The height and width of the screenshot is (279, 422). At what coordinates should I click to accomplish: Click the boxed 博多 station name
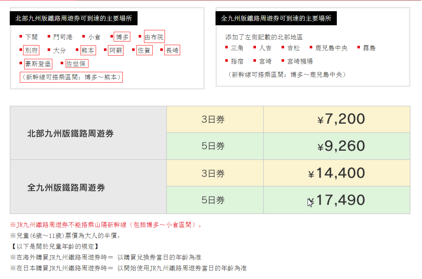122,37
